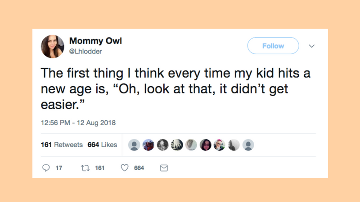
Task: Click the reply count 17
Action: [x=59, y=168]
